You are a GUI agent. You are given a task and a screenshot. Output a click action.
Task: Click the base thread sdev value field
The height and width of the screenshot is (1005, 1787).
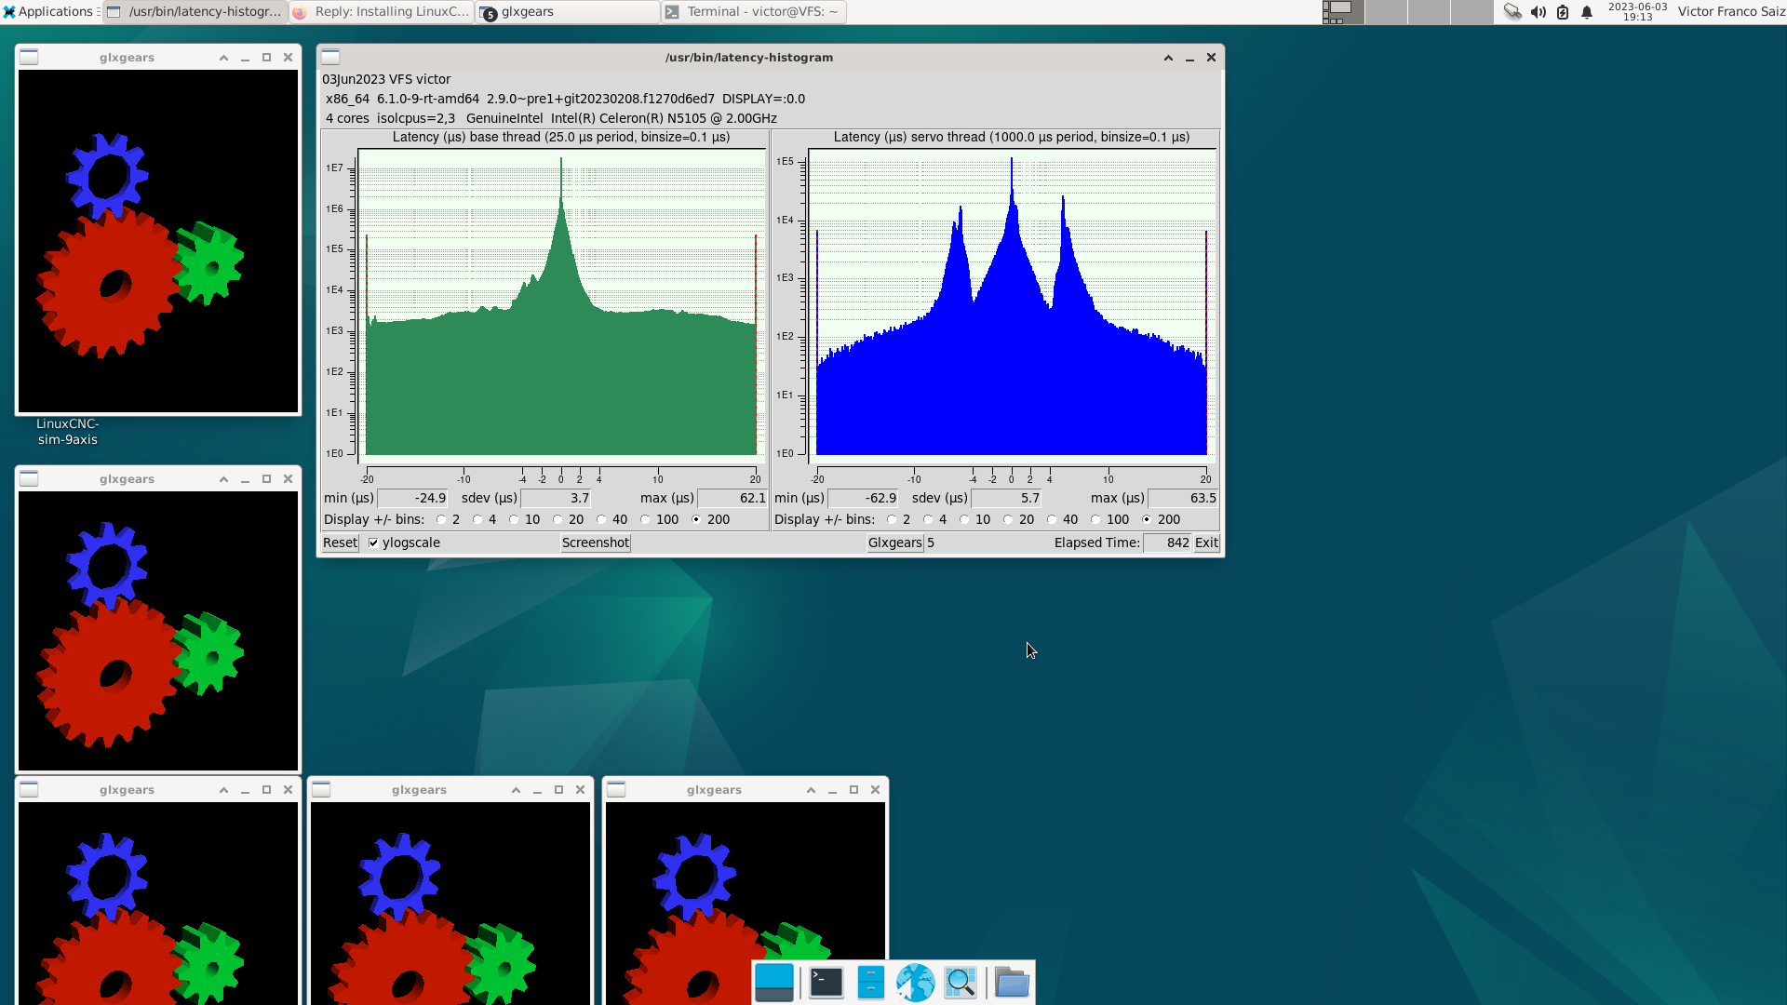556,498
